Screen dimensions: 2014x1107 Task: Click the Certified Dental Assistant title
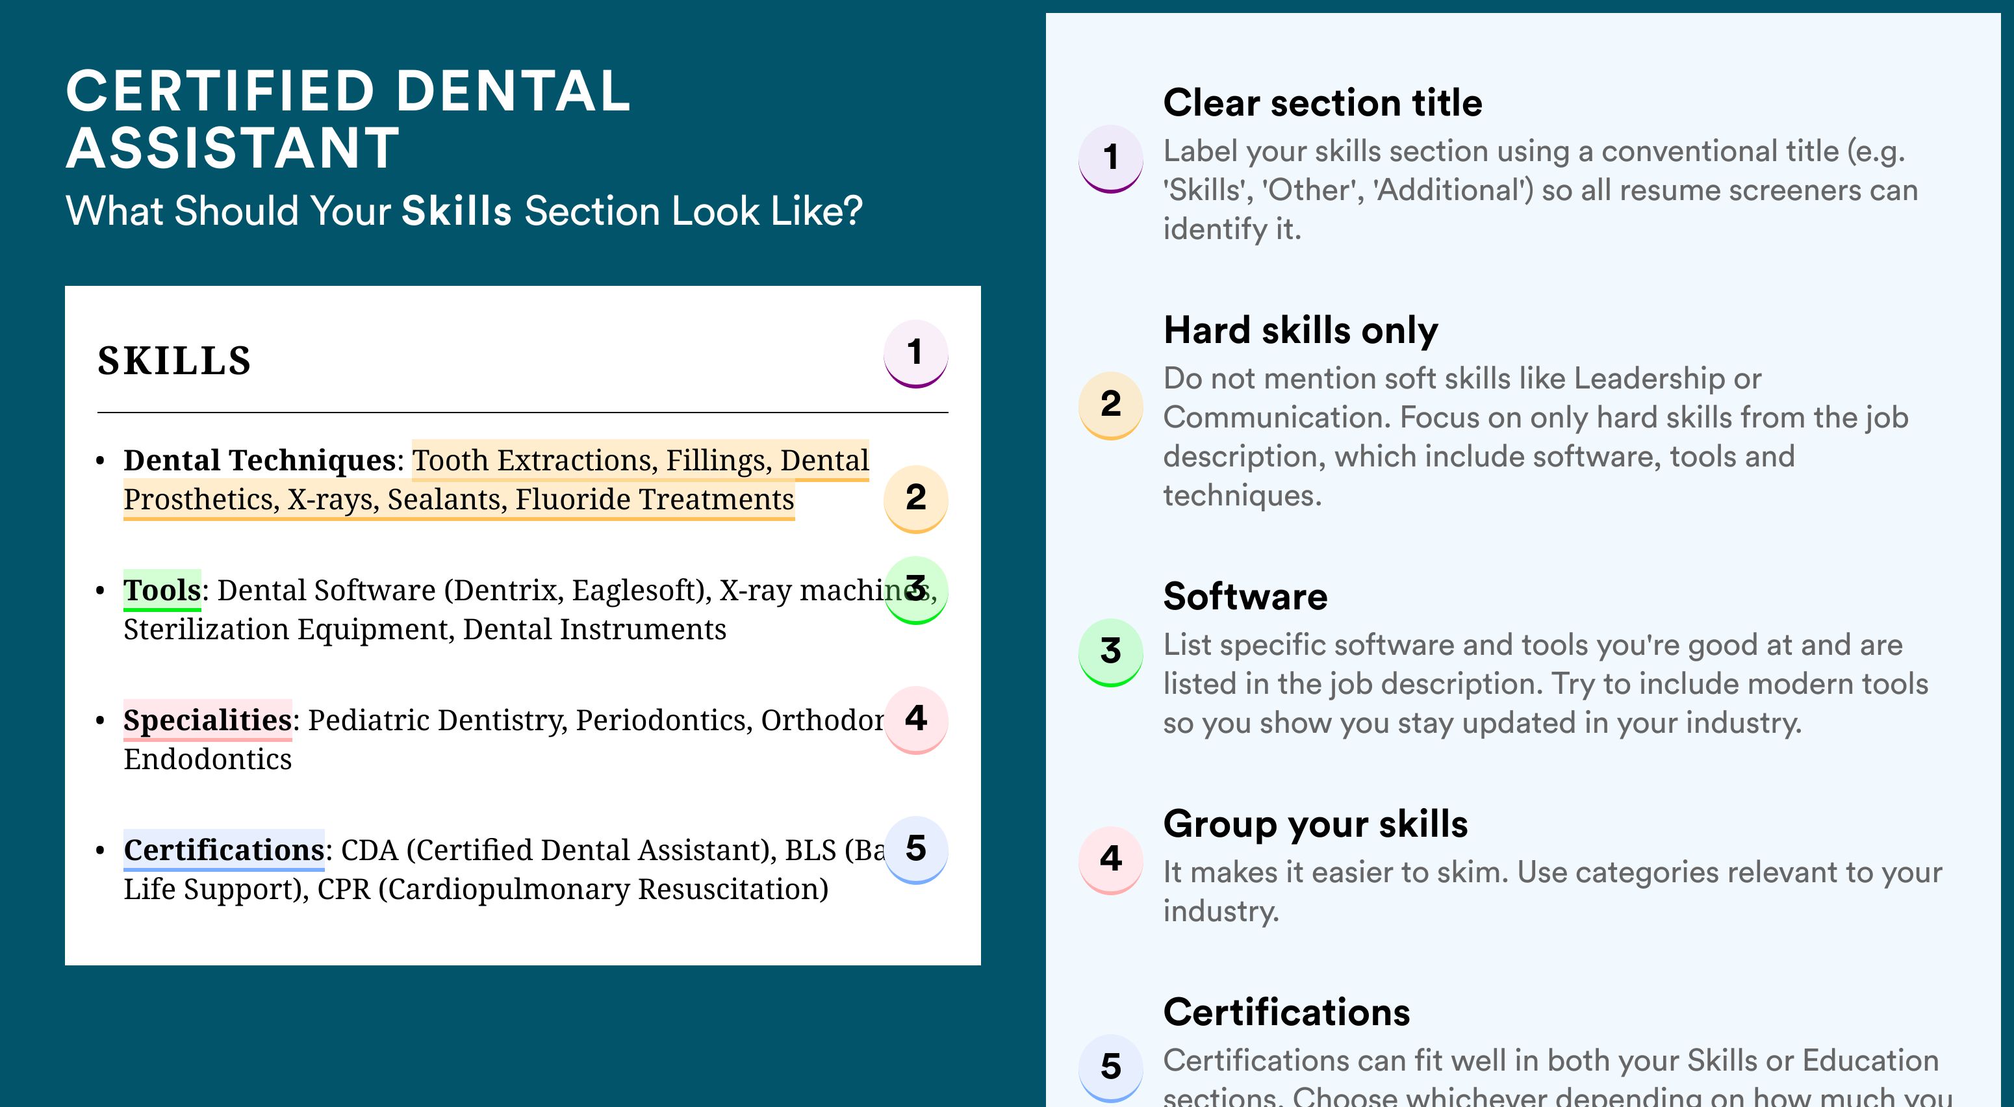point(349,119)
